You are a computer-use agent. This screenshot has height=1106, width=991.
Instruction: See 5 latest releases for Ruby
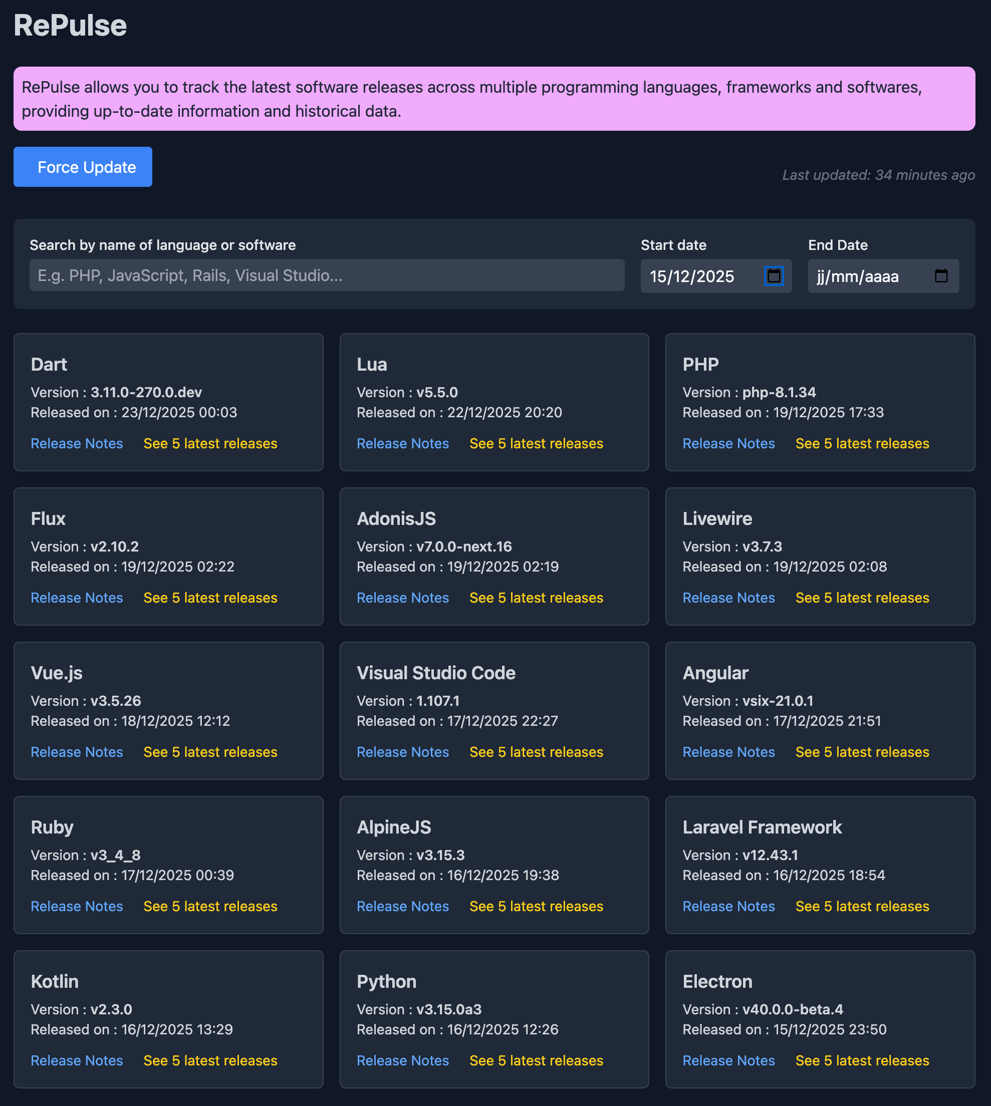[x=210, y=906]
